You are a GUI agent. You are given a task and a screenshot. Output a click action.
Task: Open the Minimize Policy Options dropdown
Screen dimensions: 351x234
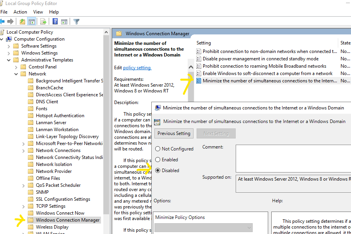click(204, 227)
